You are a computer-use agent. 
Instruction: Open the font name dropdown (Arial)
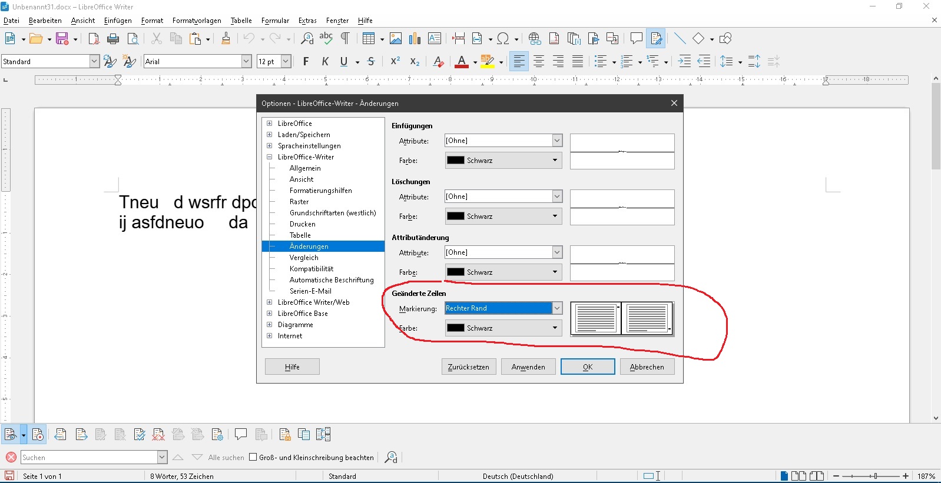[246, 61]
